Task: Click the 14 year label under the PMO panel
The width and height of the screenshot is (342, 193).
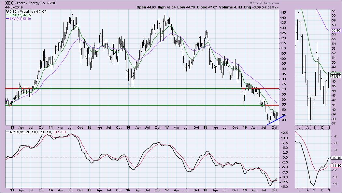Action: tap(50, 190)
